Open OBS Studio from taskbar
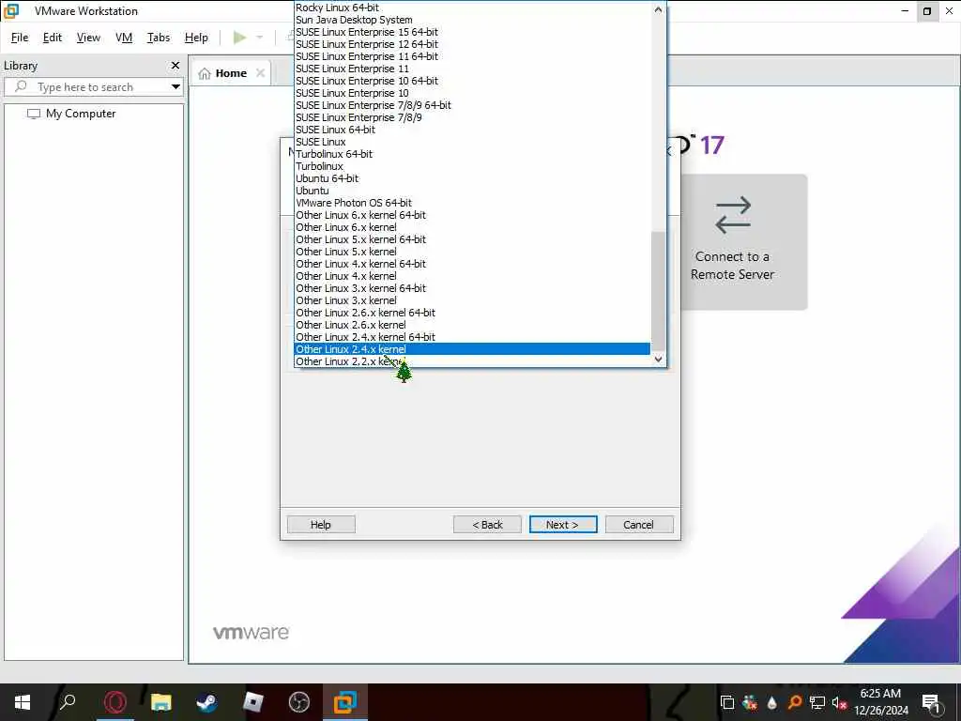Viewport: 961px width, 721px height. 299,702
